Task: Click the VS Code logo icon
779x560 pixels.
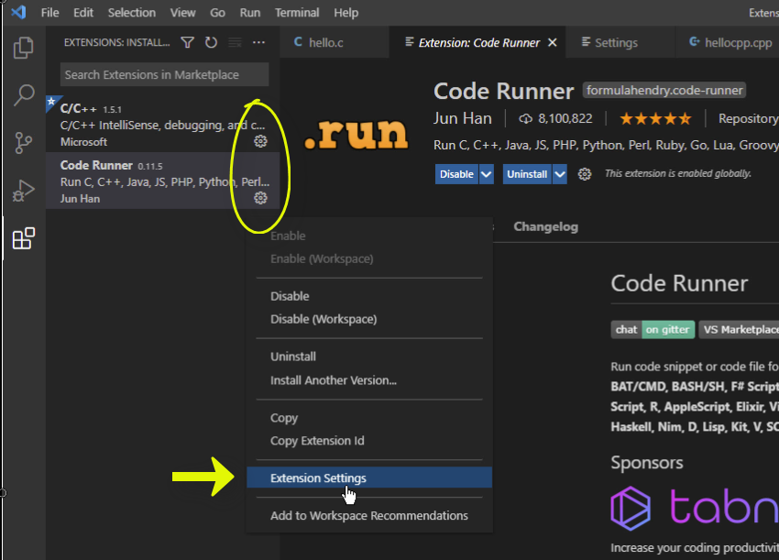Action: tap(18, 12)
